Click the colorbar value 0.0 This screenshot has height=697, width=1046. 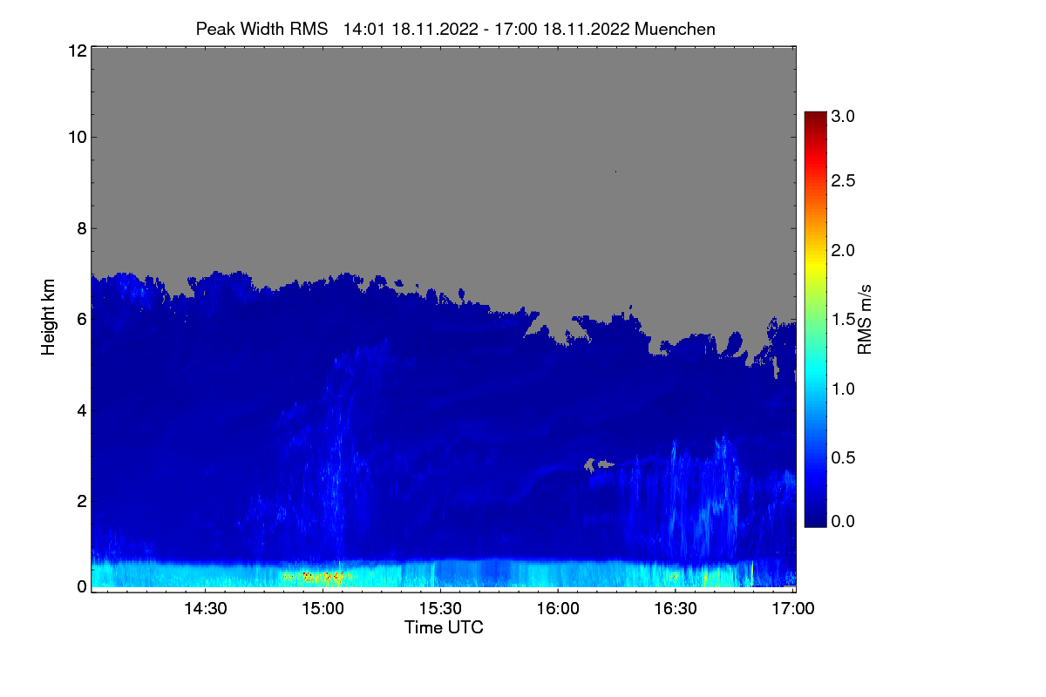point(843,521)
